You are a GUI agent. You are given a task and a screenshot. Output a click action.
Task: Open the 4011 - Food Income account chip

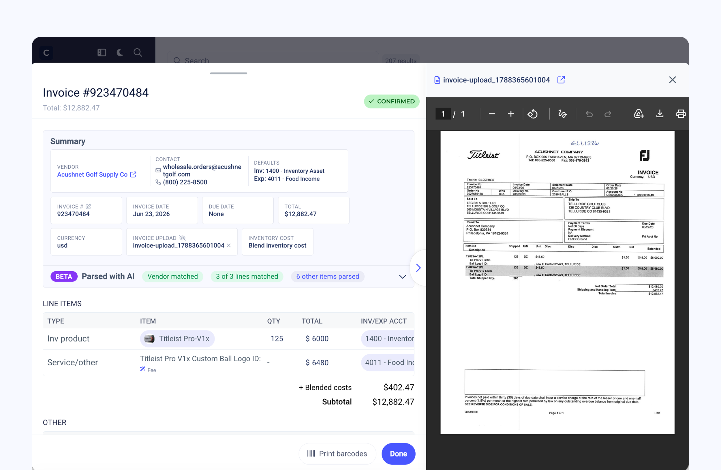[388, 362]
